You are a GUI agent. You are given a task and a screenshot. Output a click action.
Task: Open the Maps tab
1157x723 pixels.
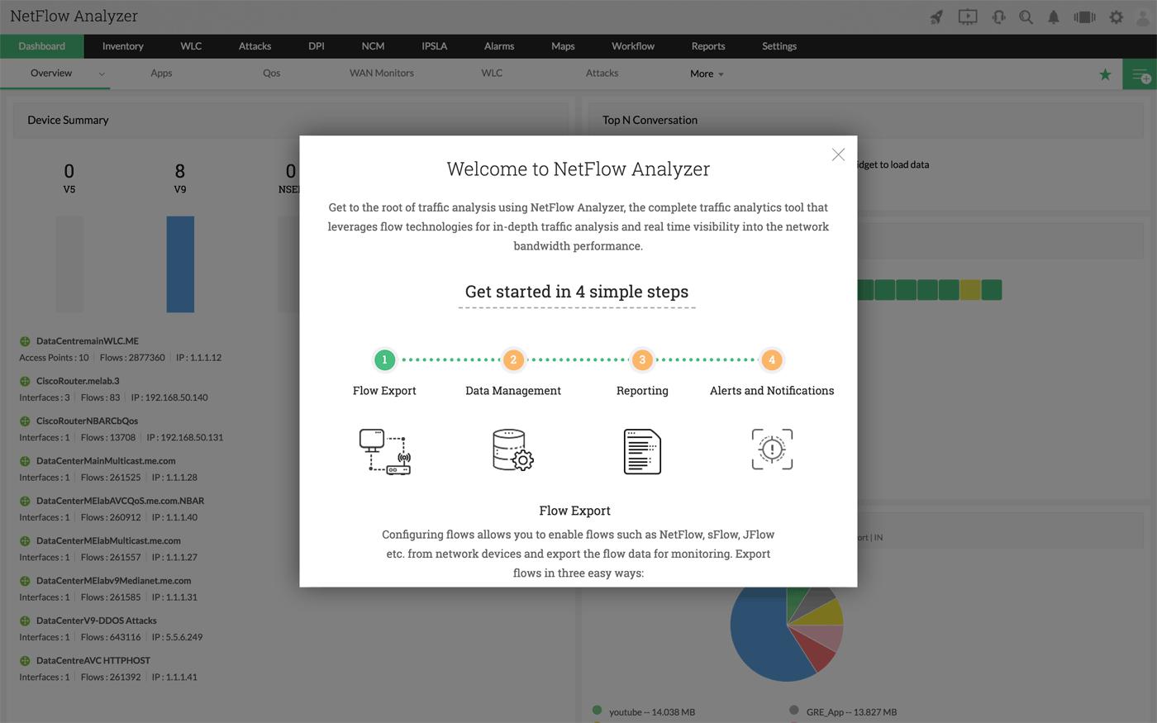563,46
